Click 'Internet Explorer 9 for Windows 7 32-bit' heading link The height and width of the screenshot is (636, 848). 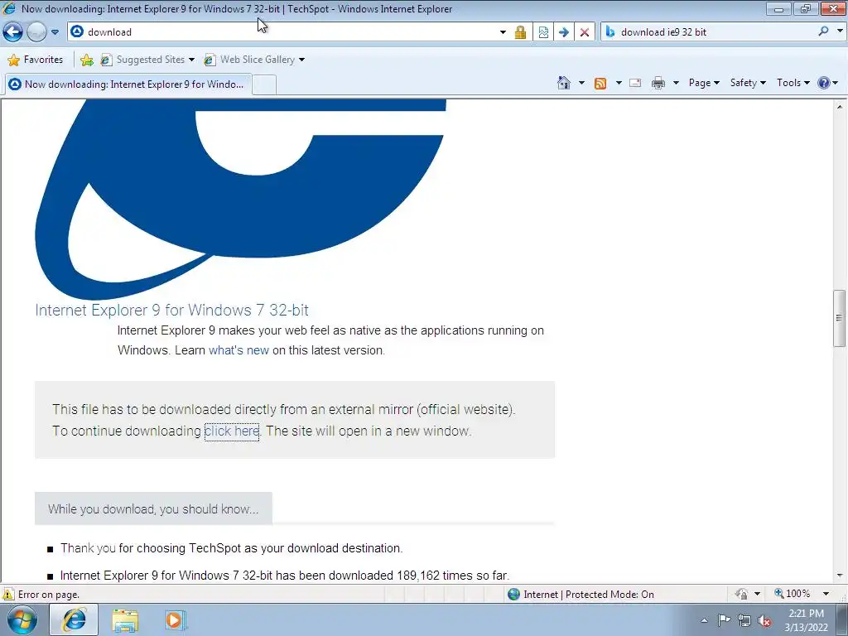click(x=172, y=310)
